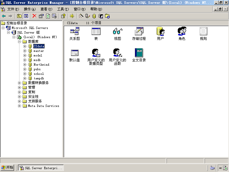This screenshot has height=172, width=229.
Task: Click SQL Server Enterprise Manager taskbar button
Action: [x=41, y=168]
